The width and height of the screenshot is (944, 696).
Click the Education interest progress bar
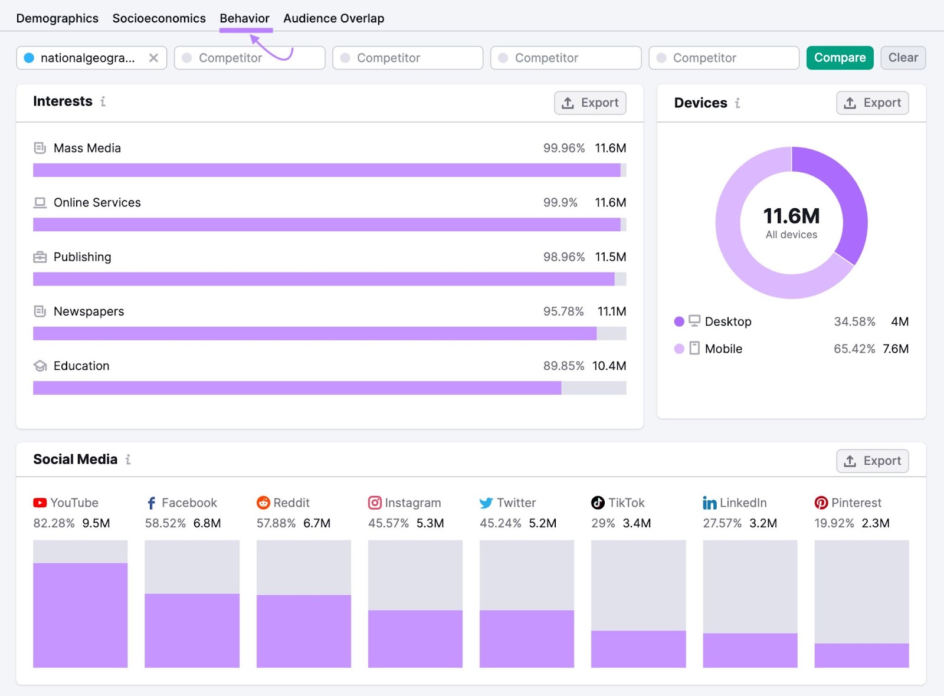[x=329, y=388]
